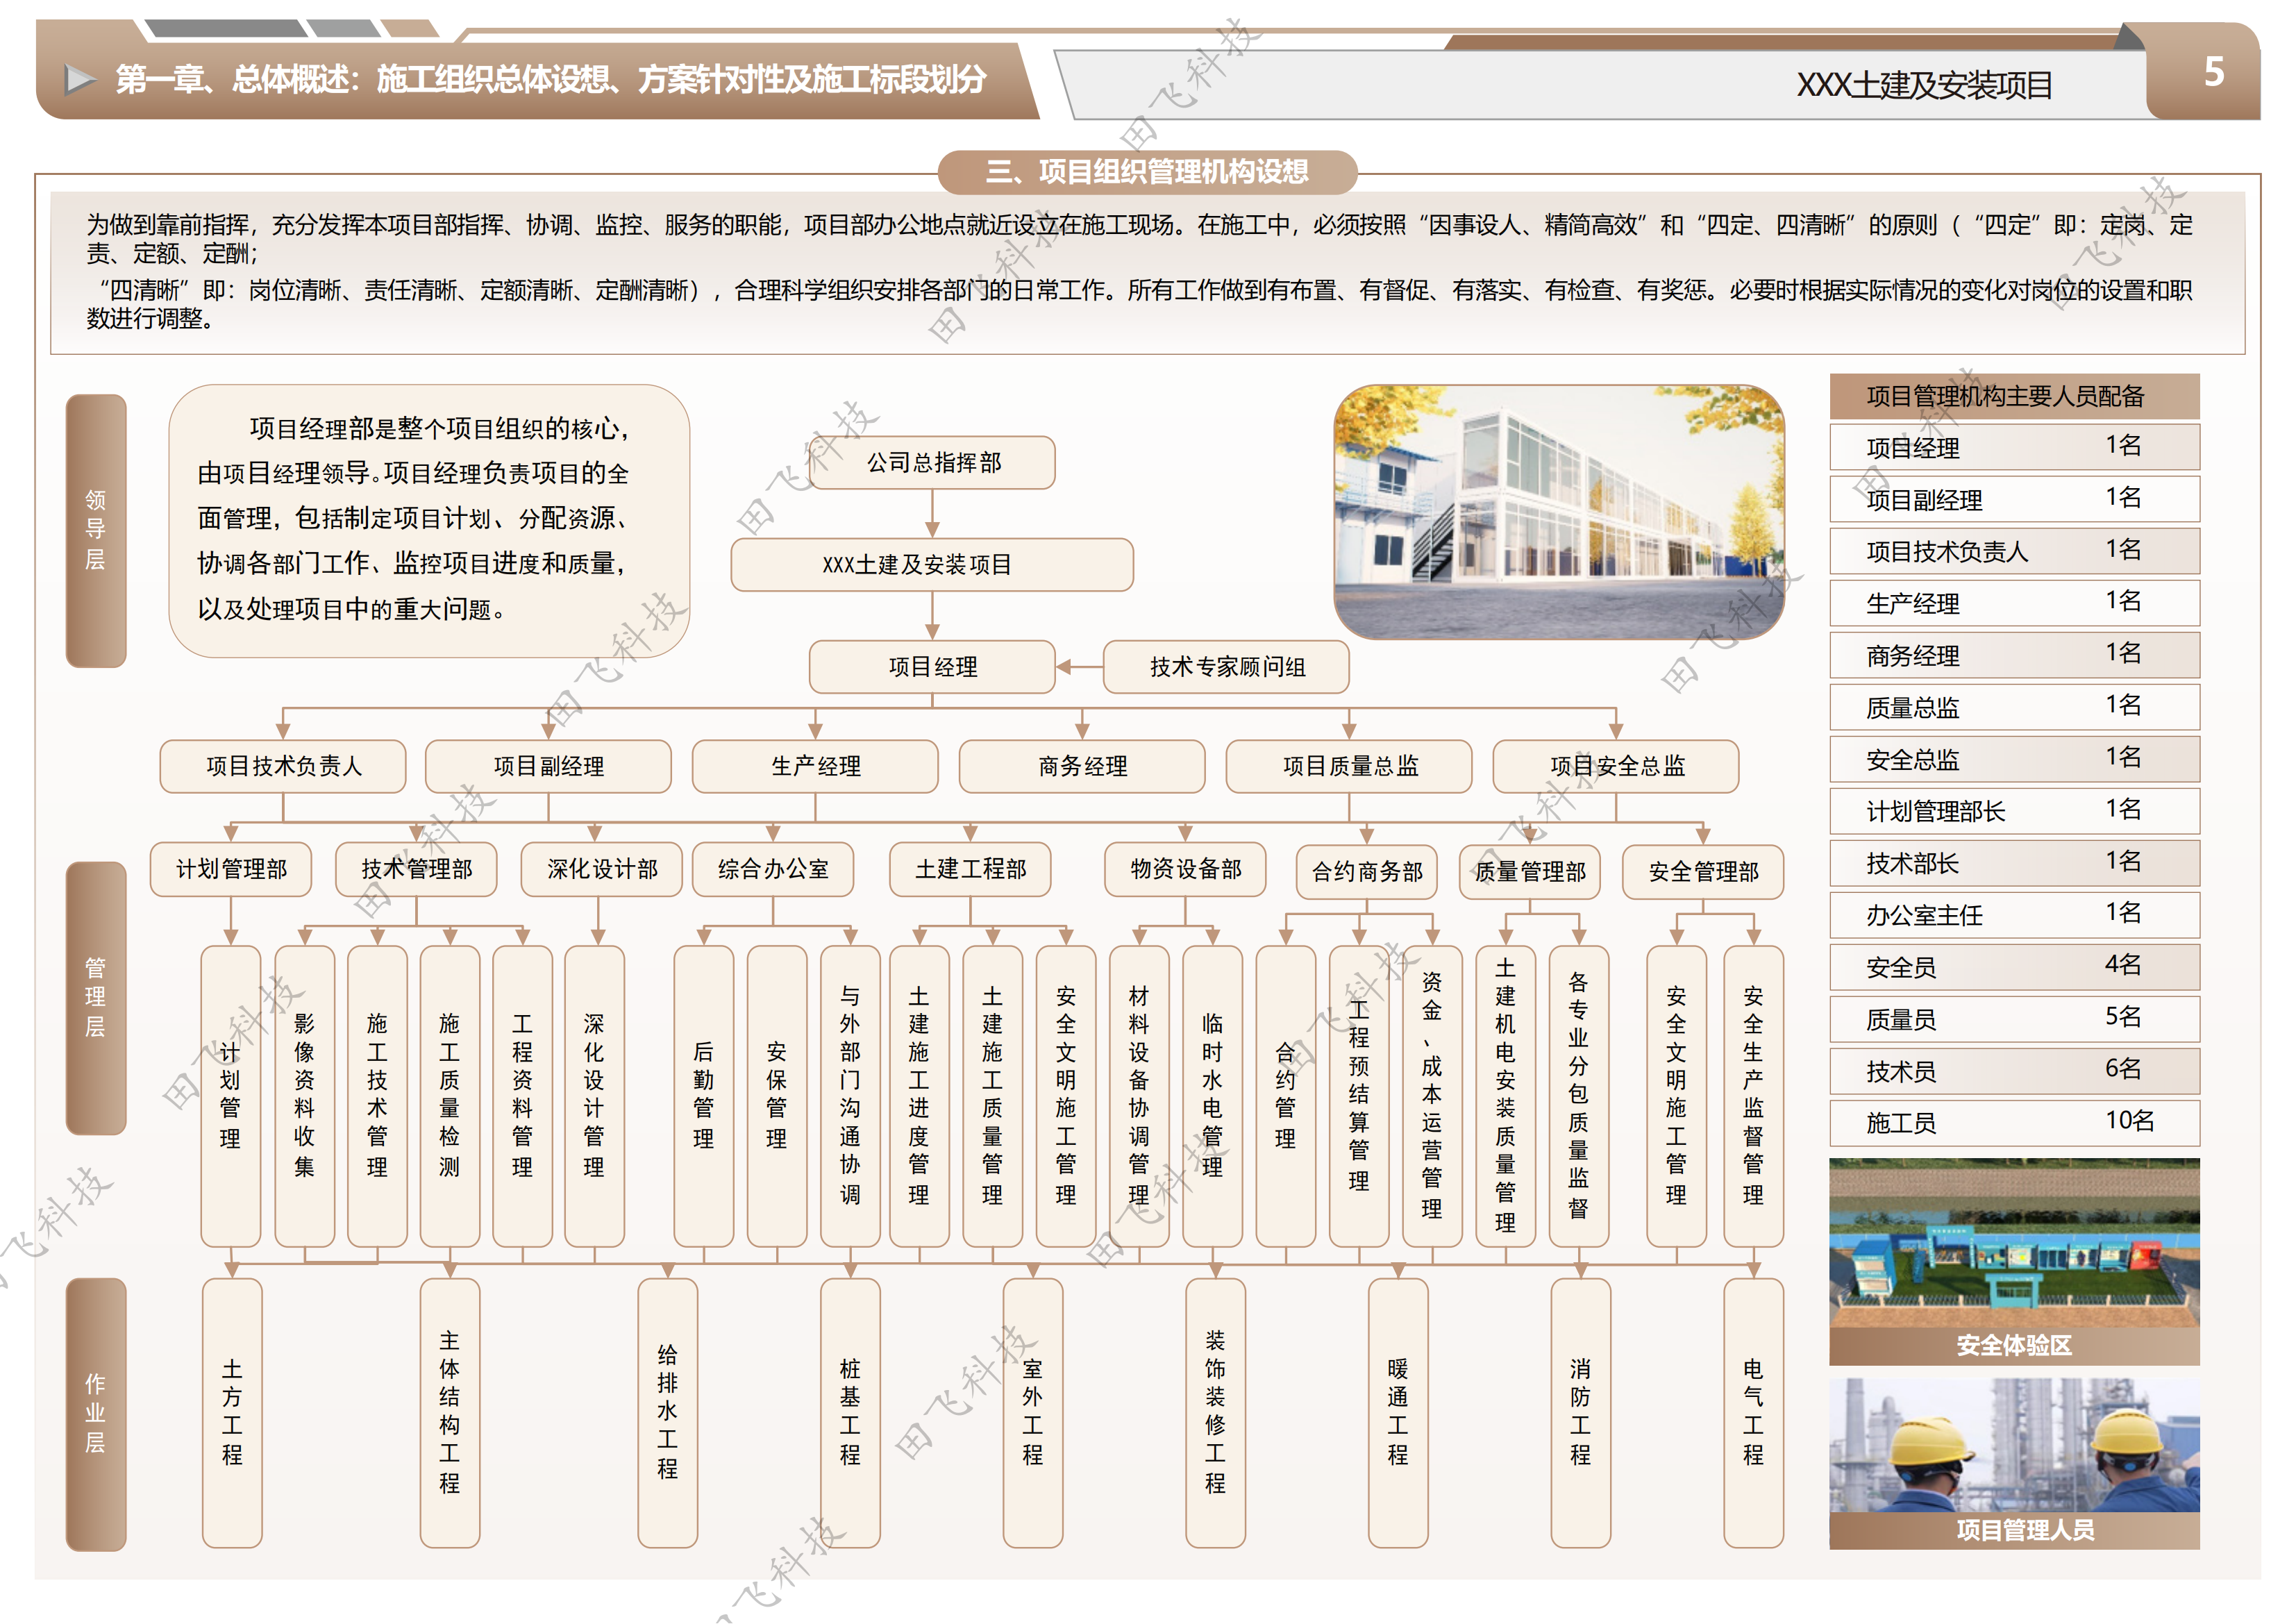
Task: Select the 技术管理部 department box
Action: coord(416,869)
